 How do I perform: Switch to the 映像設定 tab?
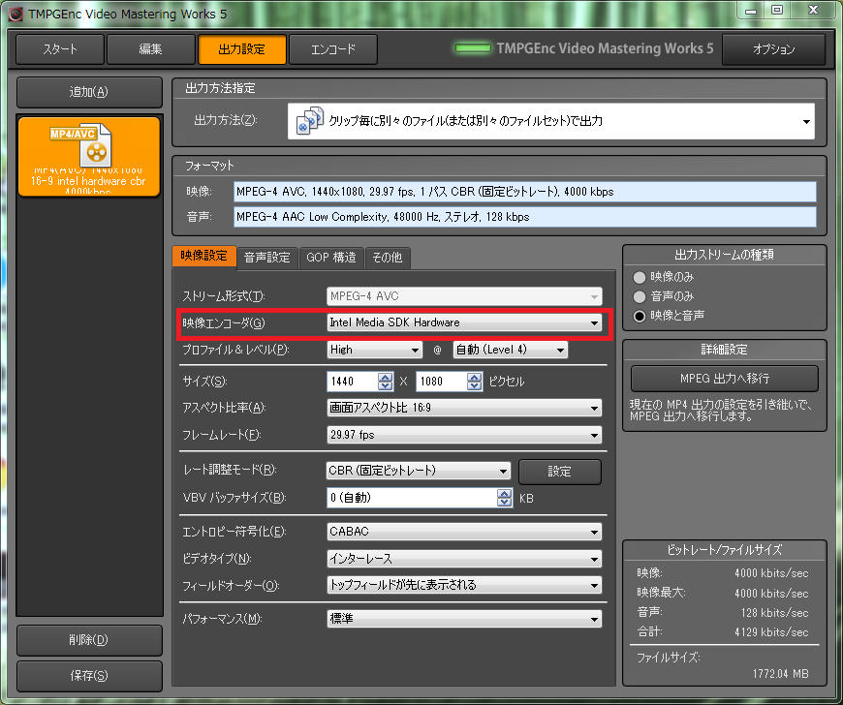[x=203, y=256]
